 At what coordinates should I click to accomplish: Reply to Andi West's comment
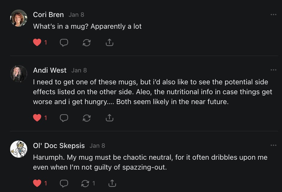(64, 118)
